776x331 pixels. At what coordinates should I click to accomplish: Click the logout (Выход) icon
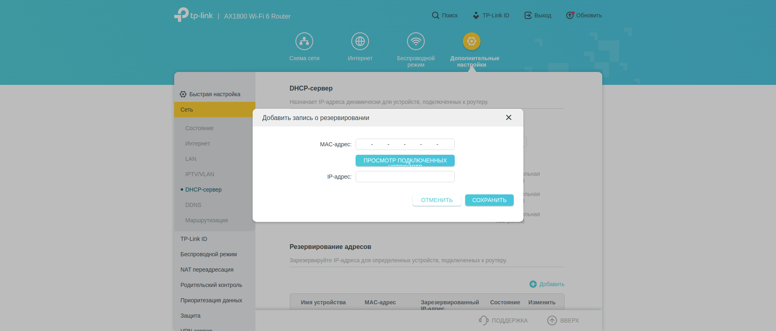click(528, 15)
